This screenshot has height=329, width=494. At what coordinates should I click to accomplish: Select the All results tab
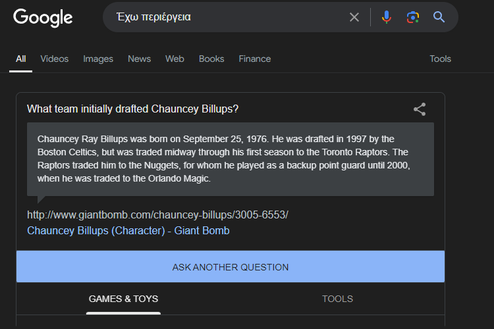point(21,59)
